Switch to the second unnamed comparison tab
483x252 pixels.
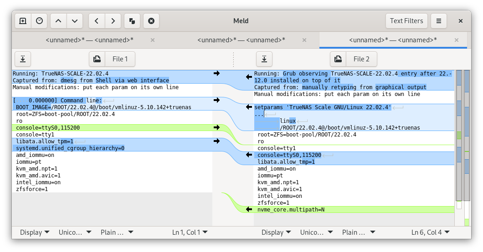241,40
